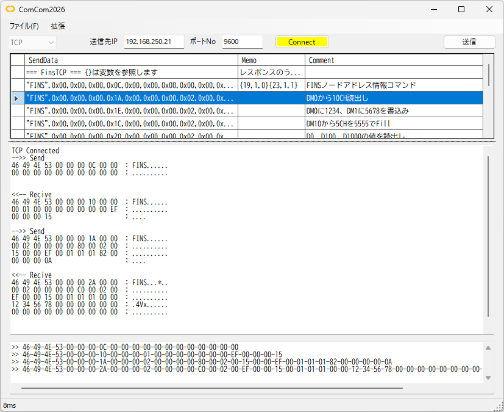Select the highlighted SendData cell with 0x1A

point(131,98)
